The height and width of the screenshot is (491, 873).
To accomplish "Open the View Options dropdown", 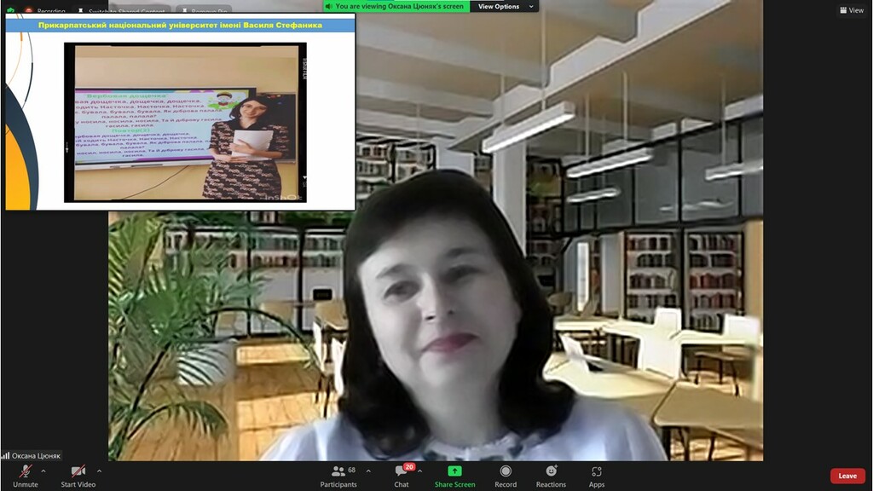I will pyautogui.click(x=504, y=6).
